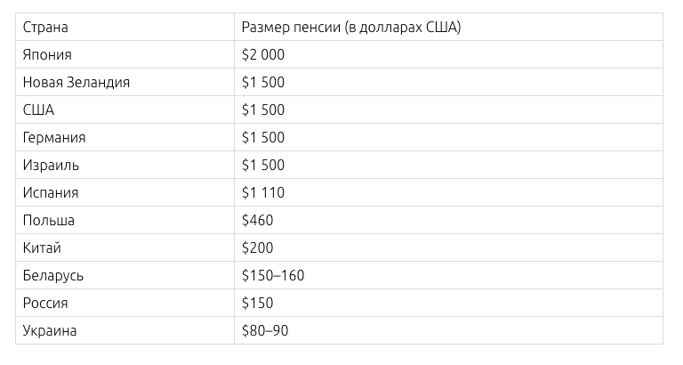The image size is (683, 365).
Task: Click the "$80–90" pension value for Украина
Action: (x=265, y=331)
